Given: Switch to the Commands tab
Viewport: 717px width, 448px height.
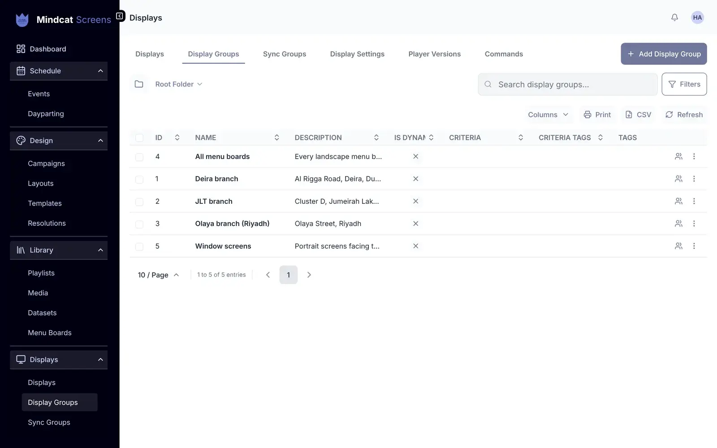Looking at the screenshot, I should point(504,54).
